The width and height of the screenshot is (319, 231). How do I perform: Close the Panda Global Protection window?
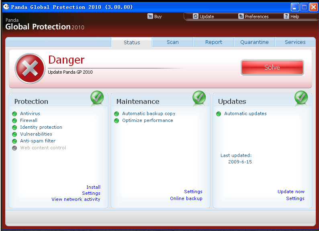coord(313,7)
